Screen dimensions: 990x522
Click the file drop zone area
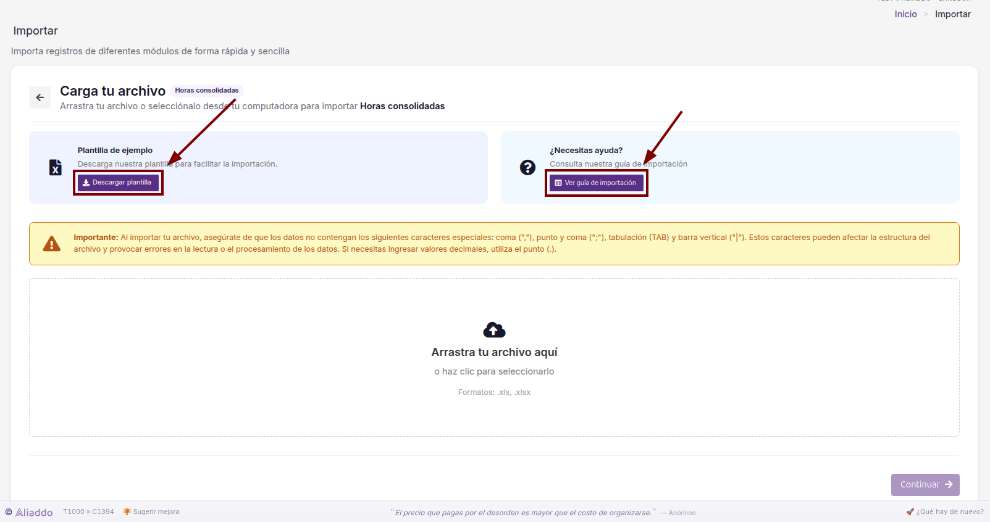click(494, 358)
